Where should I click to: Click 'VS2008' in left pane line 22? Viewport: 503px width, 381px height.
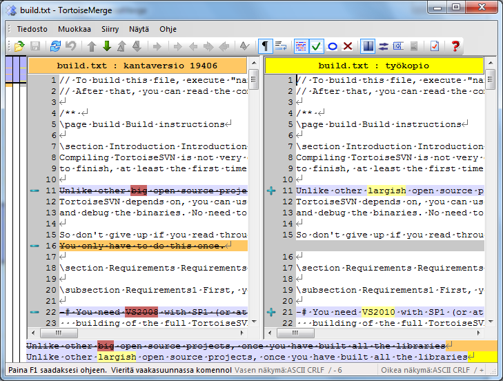click(141, 312)
